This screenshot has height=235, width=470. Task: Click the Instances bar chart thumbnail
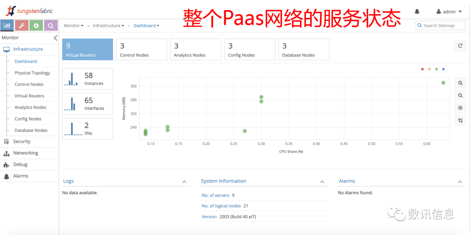71,79
